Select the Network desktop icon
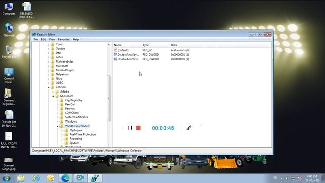Screen dimensions: 325x183 pyautogui.click(x=9, y=30)
